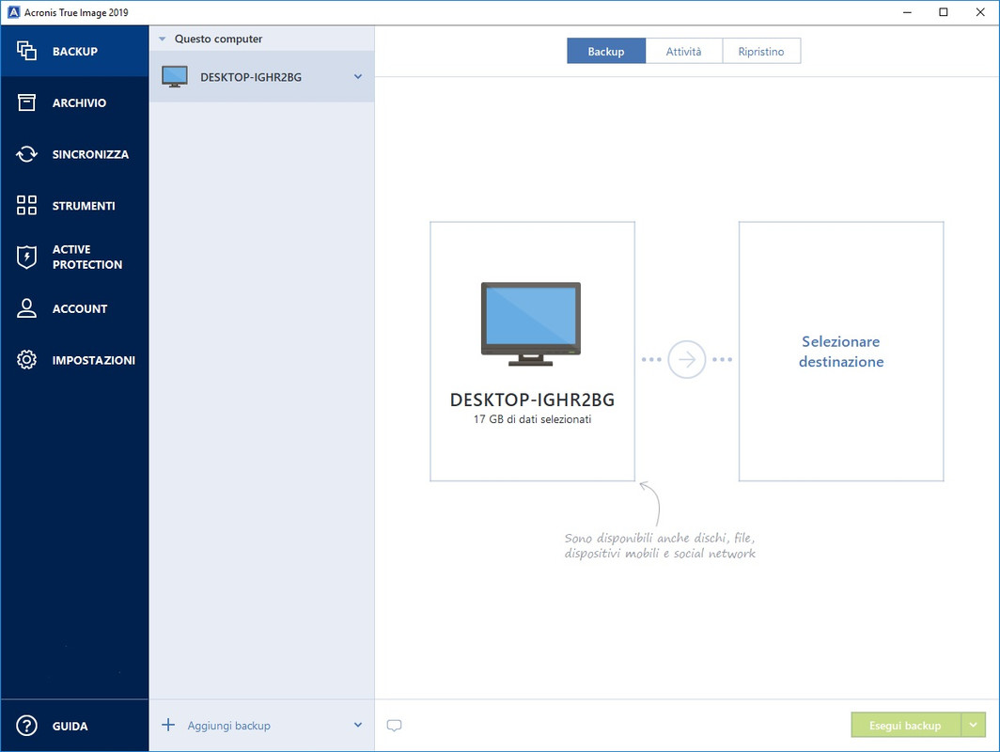Screen dimensions: 1000x752
Task: Click Aggiungi backup text
Action: point(229,726)
